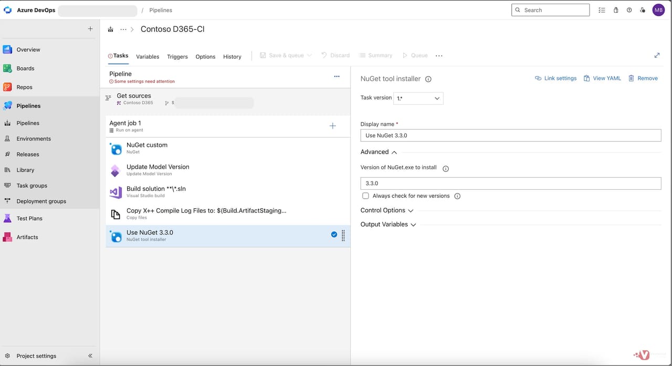Click the Display name field
The height and width of the screenshot is (366, 672).
[510, 135]
